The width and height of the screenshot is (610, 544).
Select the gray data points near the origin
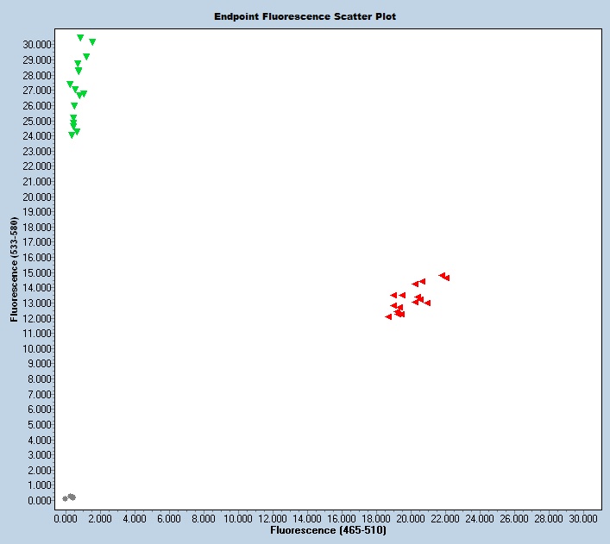pyautogui.click(x=70, y=497)
